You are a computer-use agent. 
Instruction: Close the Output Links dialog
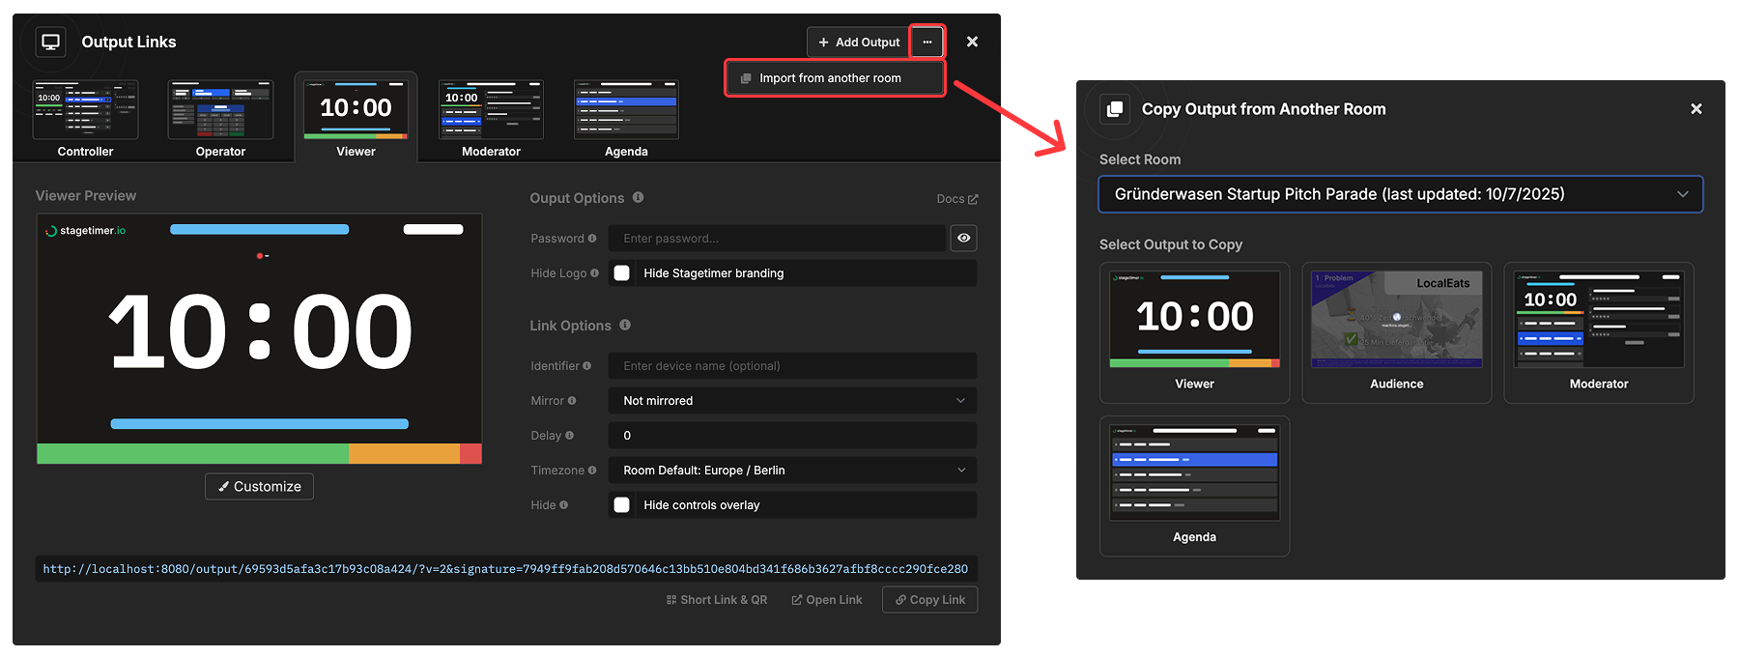pos(972,42)
